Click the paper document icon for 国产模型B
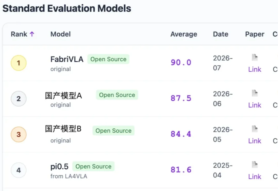 tap(255, 129)
